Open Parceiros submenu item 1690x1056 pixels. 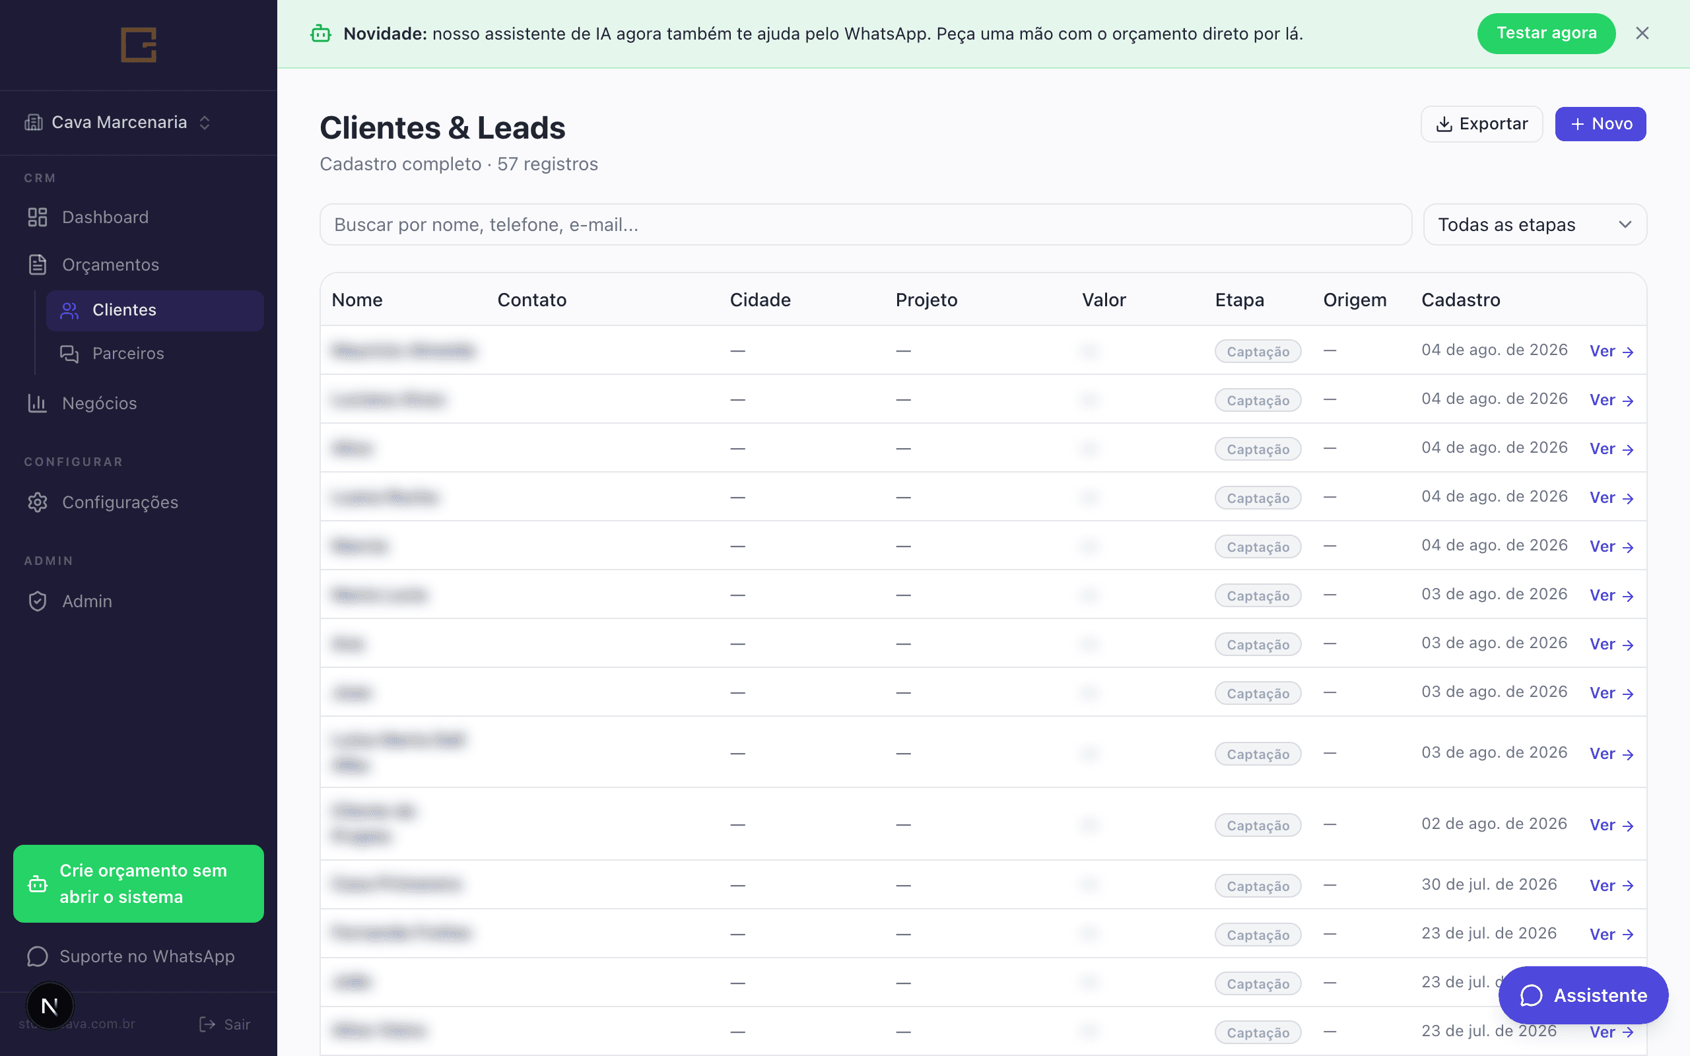pos(155,353)
